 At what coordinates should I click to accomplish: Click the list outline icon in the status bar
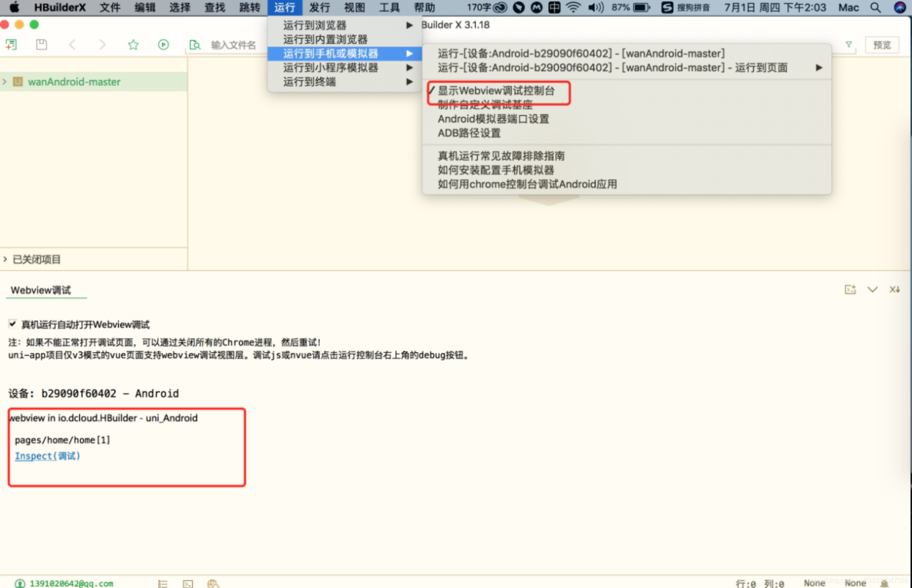(163, 584)
